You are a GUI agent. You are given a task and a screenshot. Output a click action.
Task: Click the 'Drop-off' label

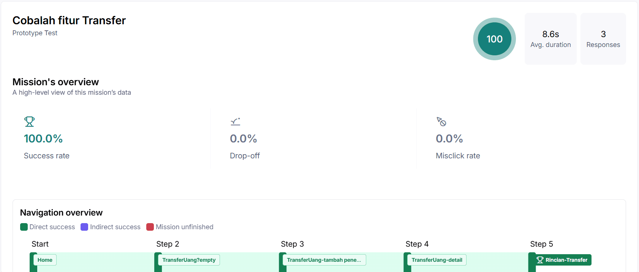(x=245, y=156)
